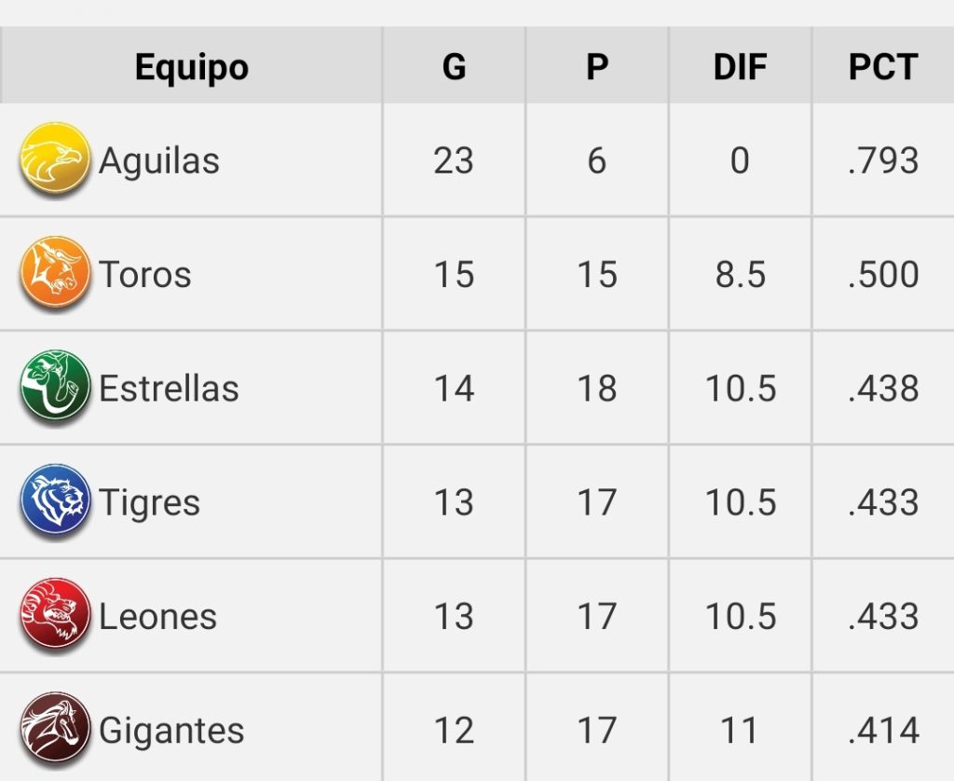Select the Estrellas team name
954x781 pixels.
click(x=169, y=388)
